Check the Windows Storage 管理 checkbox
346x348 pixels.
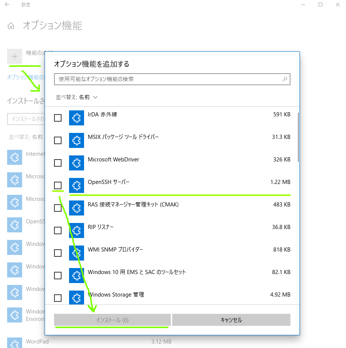point(58,298)
